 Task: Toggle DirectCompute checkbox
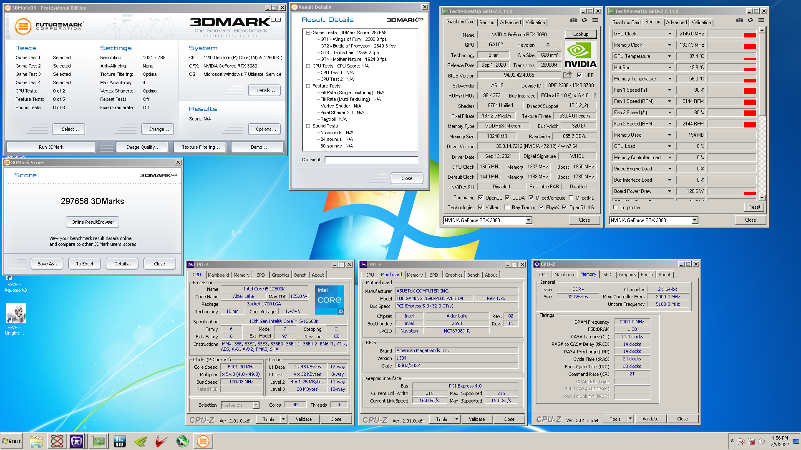click(x=531, y=197)
